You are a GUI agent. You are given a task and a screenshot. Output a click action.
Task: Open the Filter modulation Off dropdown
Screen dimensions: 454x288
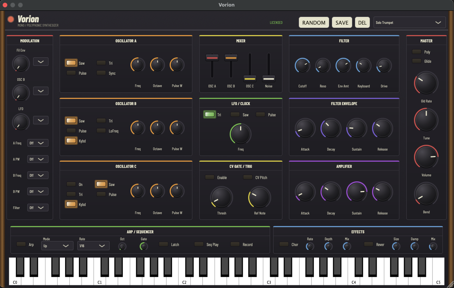38,208
